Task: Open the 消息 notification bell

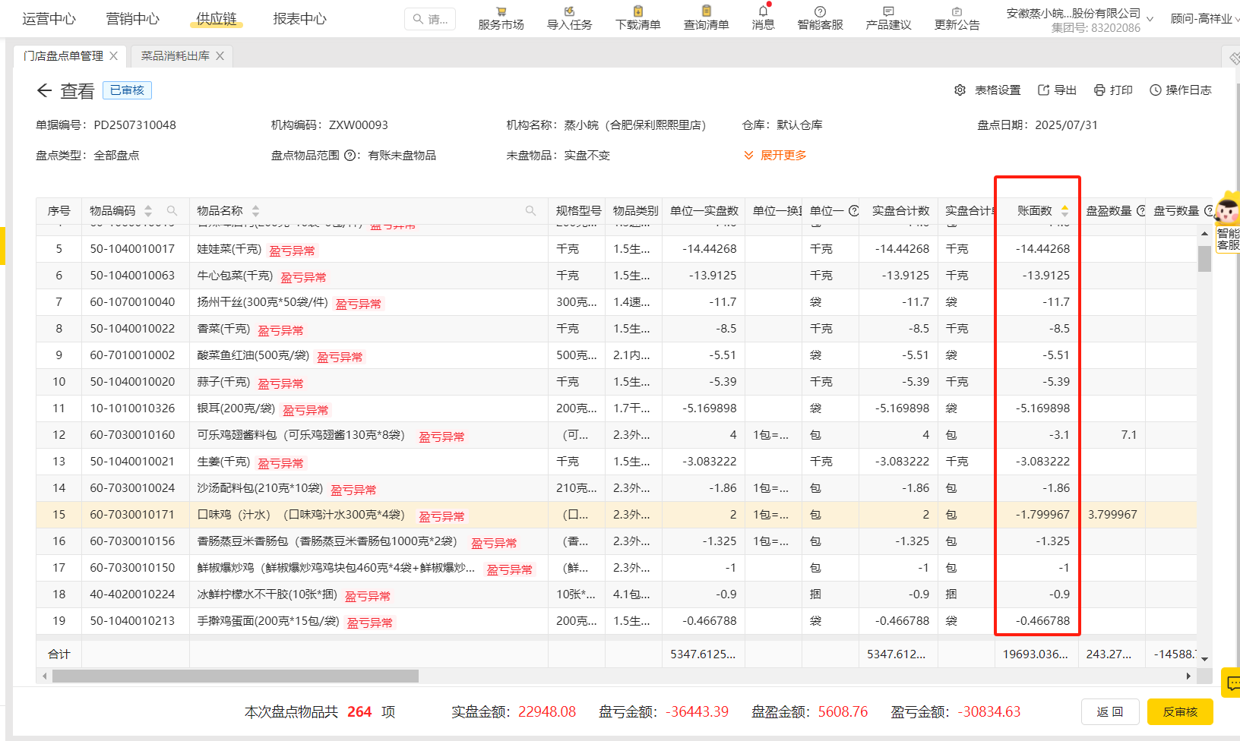Action: pyautogui.click(x=763, y=11)
